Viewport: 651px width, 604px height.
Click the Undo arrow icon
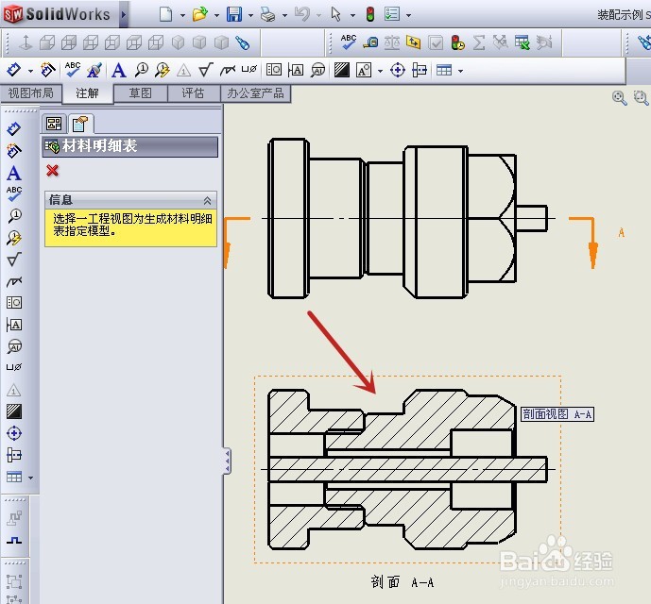tap(301, 14)
